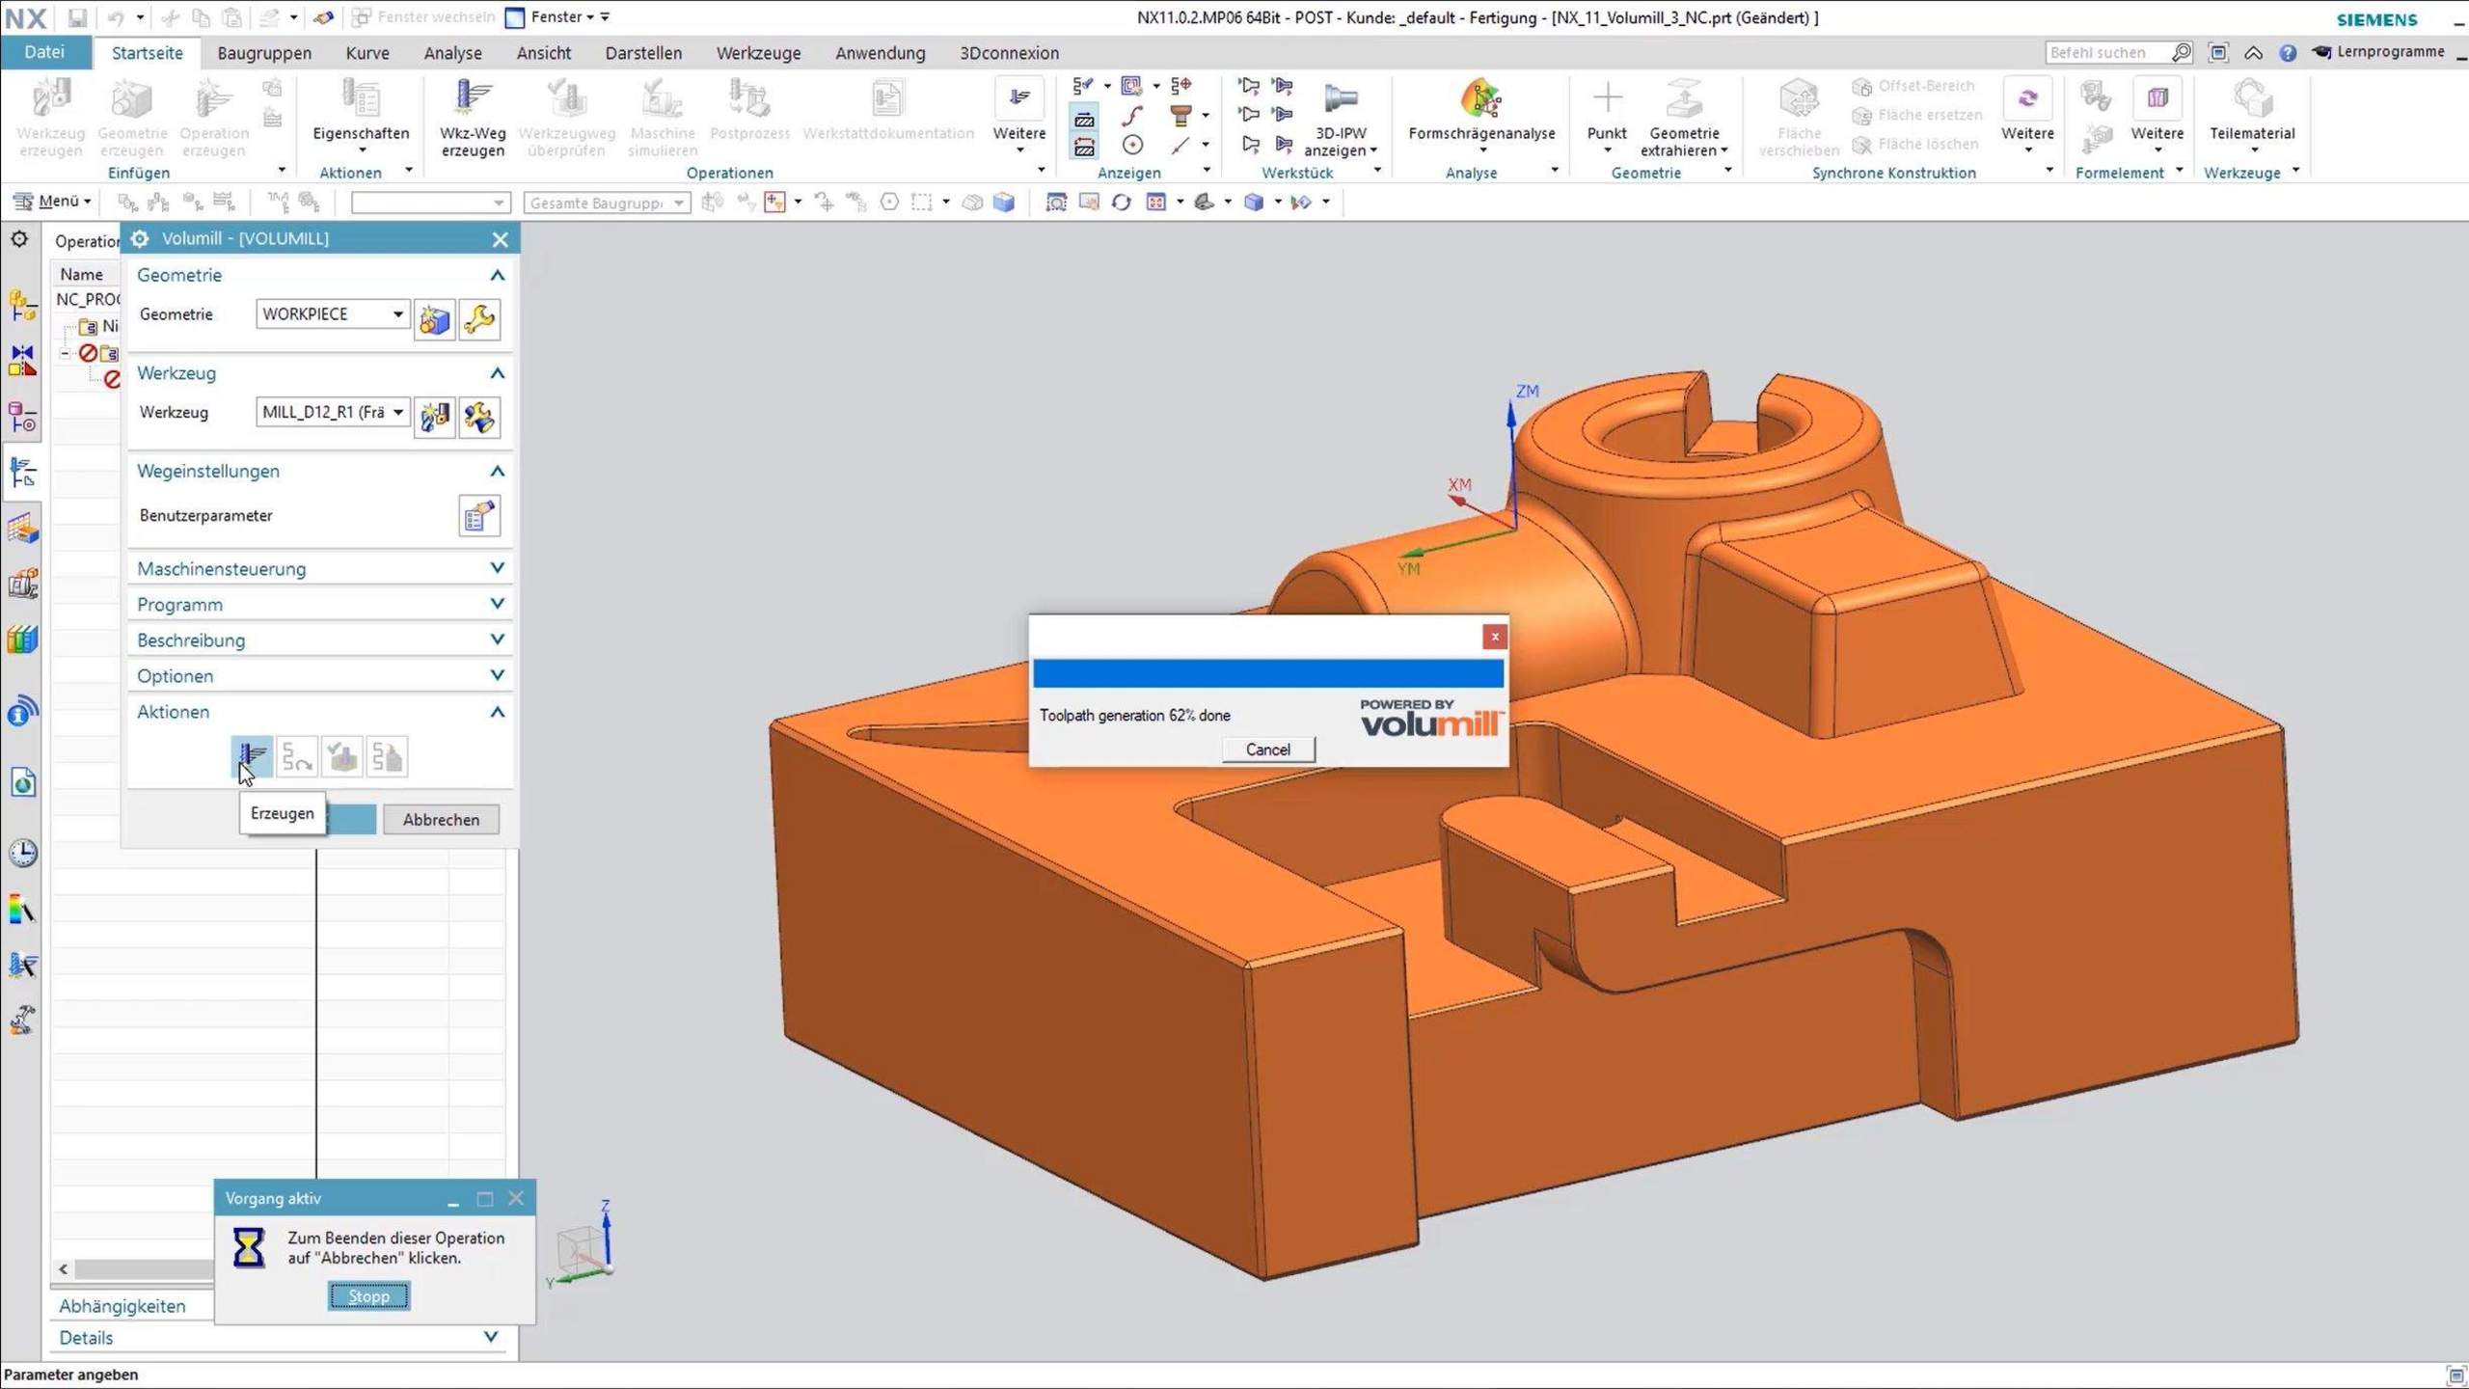Select the Punkt geometry tool
Image resolution: width=2469 pixels, height=1389 pixels.
point(1606,116)
